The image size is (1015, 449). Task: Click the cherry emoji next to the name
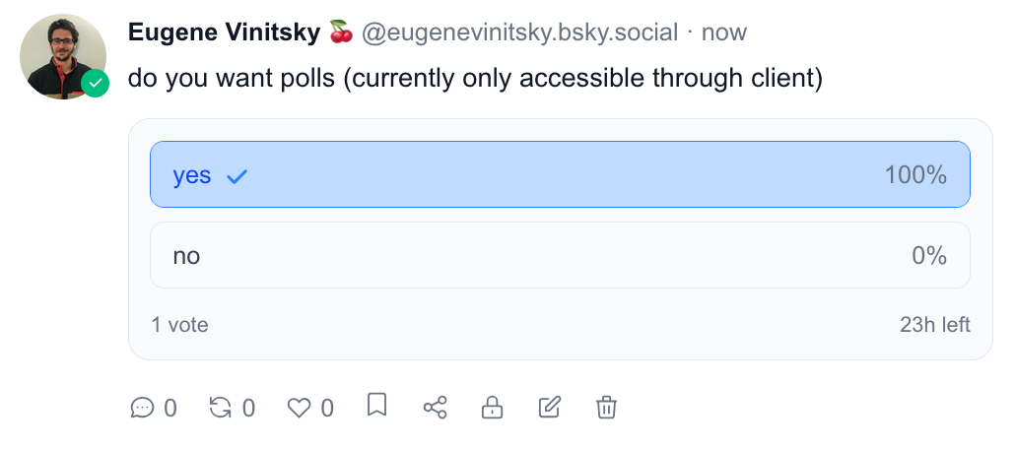click(x=341, y=32)
